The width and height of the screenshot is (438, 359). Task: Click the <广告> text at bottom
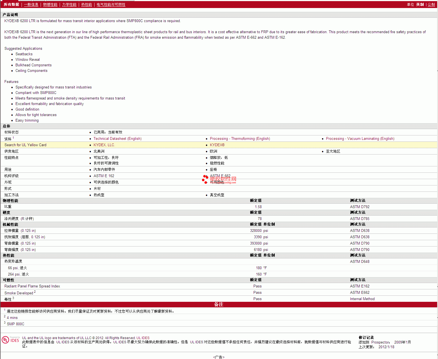pos(219,357)
